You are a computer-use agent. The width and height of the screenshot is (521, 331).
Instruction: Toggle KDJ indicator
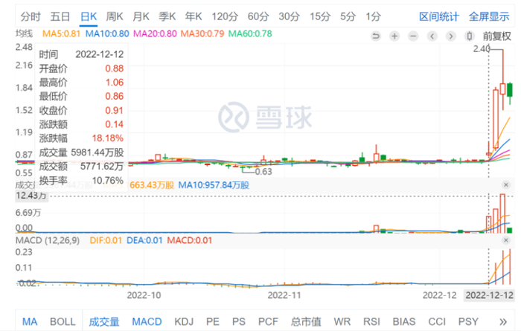[x=184, y=322]
